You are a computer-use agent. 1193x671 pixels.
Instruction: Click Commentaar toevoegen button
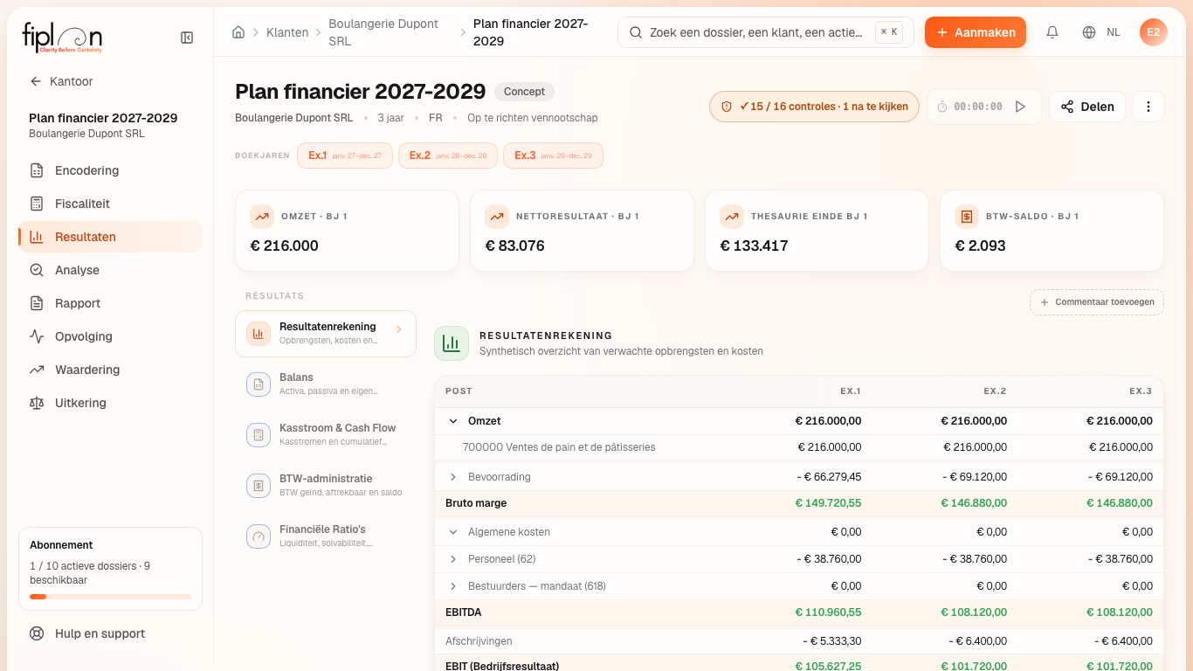(1097, 302)
